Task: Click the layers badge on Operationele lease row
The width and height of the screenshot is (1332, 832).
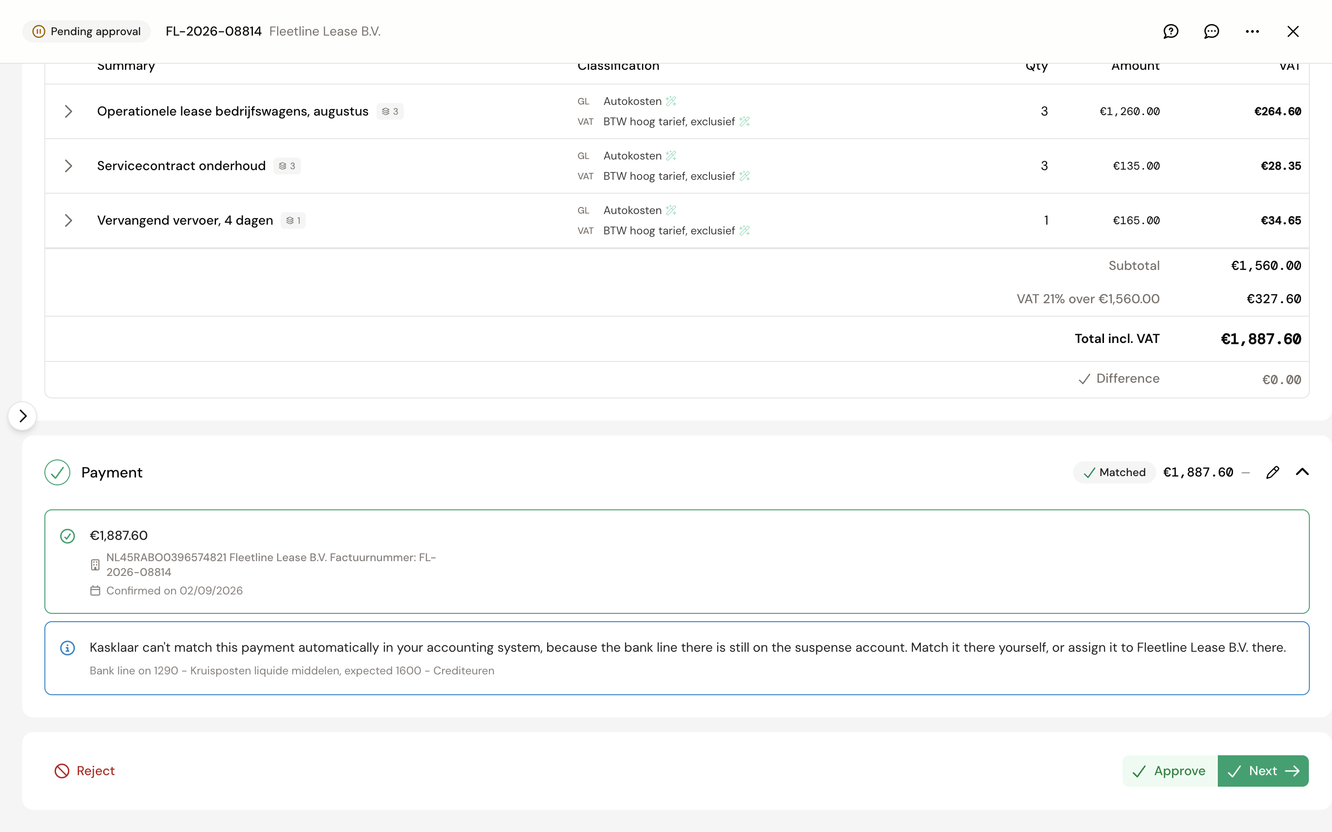Action: tap(390, 111)
